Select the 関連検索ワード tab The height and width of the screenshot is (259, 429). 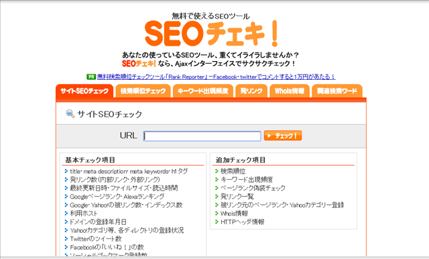tap(337, 91)
